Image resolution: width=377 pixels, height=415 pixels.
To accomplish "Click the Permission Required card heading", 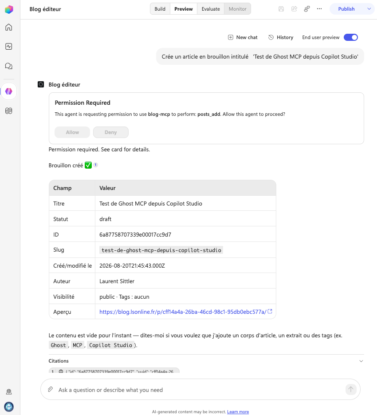I will pos(82,103).
